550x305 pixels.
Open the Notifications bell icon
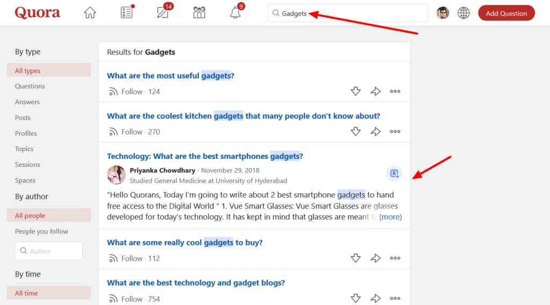[x=236, y=12]
